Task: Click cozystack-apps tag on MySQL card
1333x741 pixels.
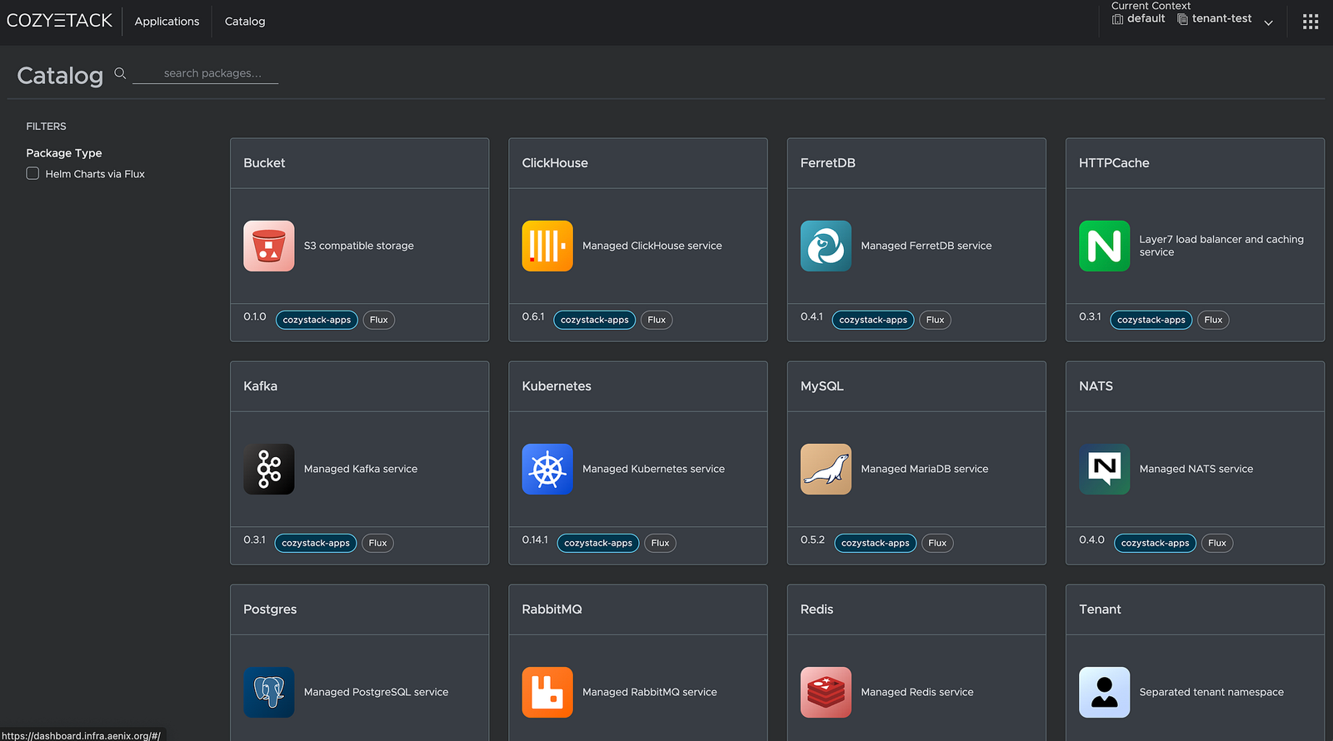Action: pyautogui.click(x=876, y=543)
